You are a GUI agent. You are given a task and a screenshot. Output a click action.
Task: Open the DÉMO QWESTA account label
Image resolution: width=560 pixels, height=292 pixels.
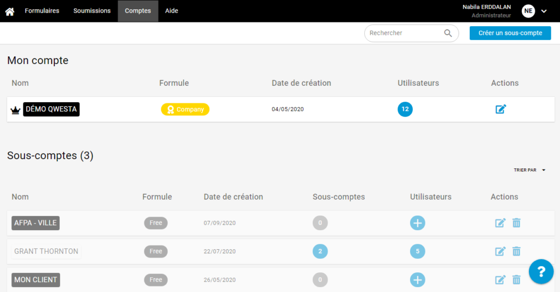point(51,109)
